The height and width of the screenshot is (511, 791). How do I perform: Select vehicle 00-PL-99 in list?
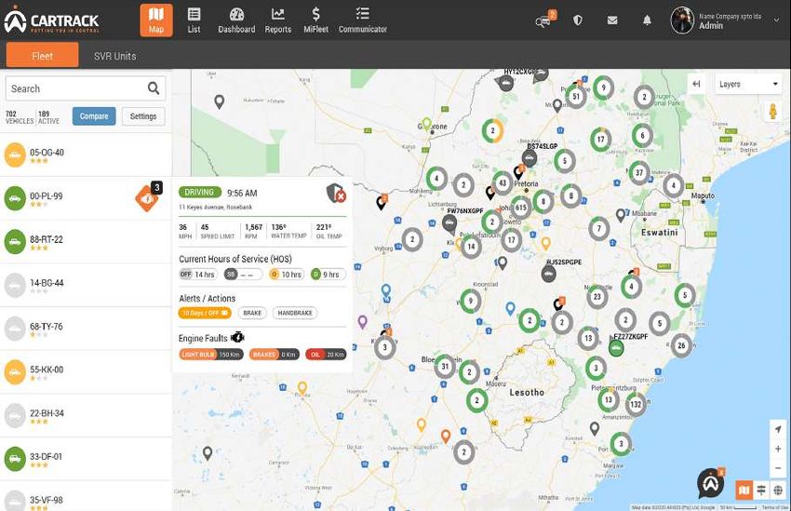86,198
